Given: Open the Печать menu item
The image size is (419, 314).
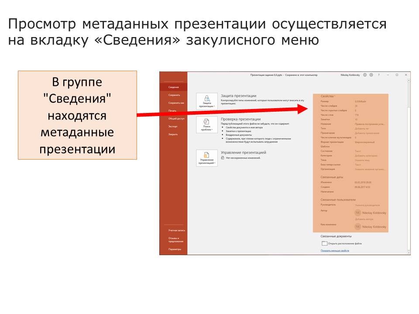Looking at the screenshot, I should pyautogui.click(x=172, y=111).
